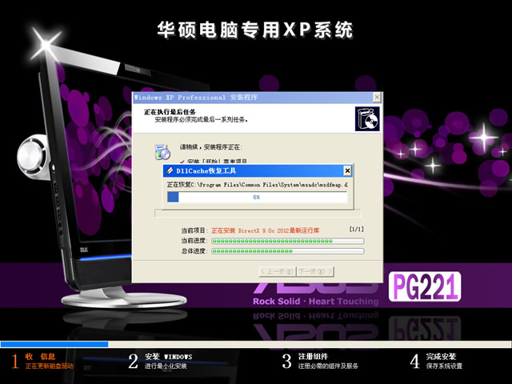
Task: Click the PG221 model badge
Action: click(x=425, y=286)
